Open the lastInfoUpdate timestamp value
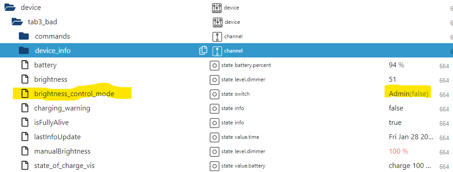Screen dimensions: 453x172 click(x=411, y=137)
